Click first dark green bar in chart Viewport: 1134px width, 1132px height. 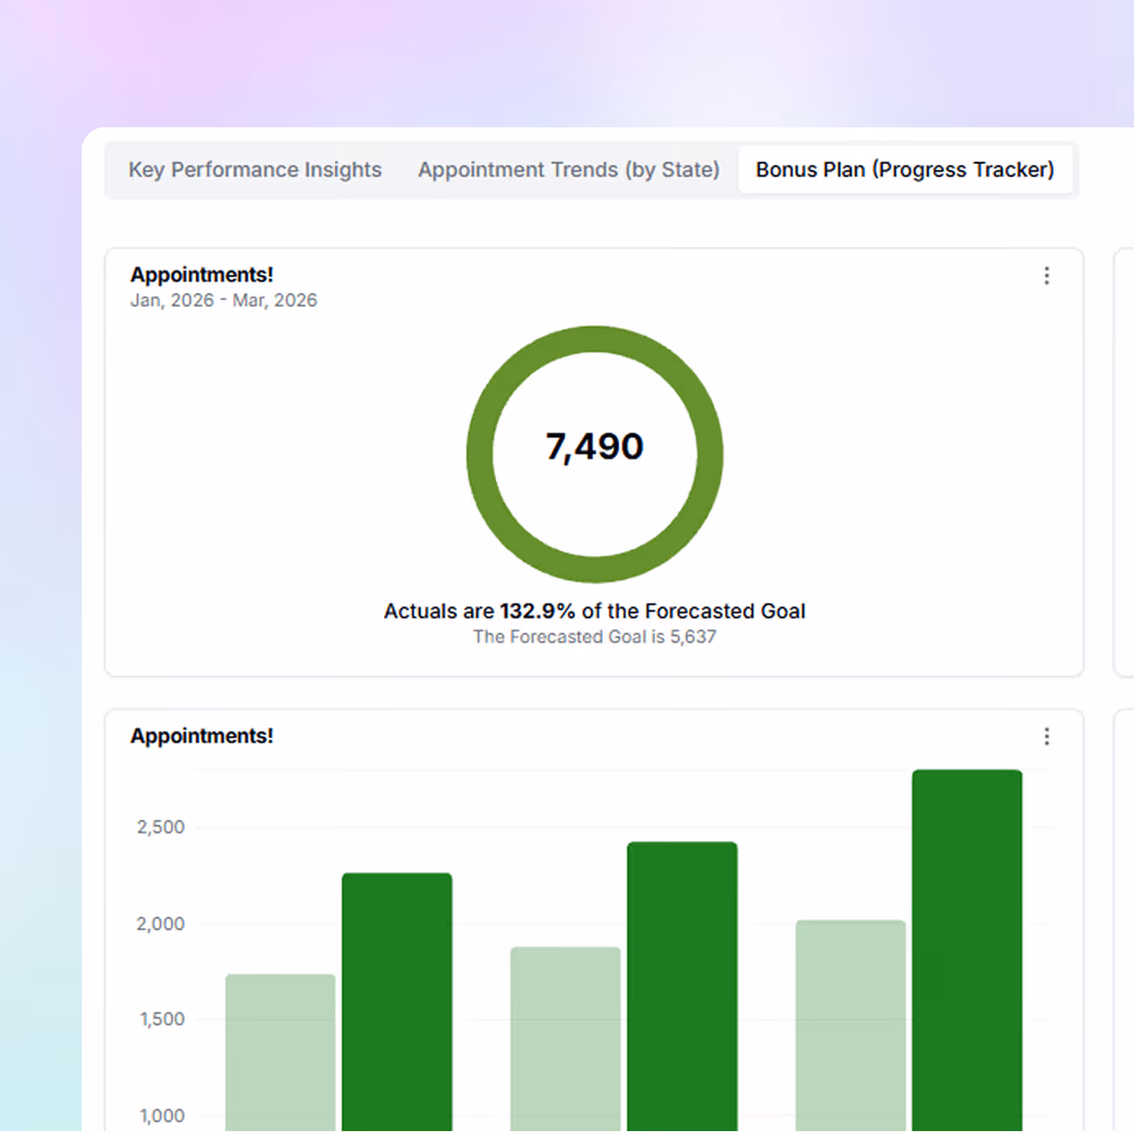pos(397,1002)
